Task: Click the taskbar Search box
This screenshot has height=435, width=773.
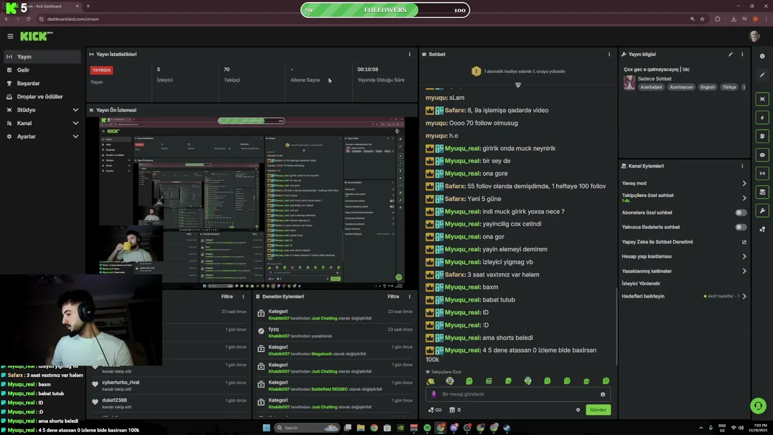Action: click(307, 428)
